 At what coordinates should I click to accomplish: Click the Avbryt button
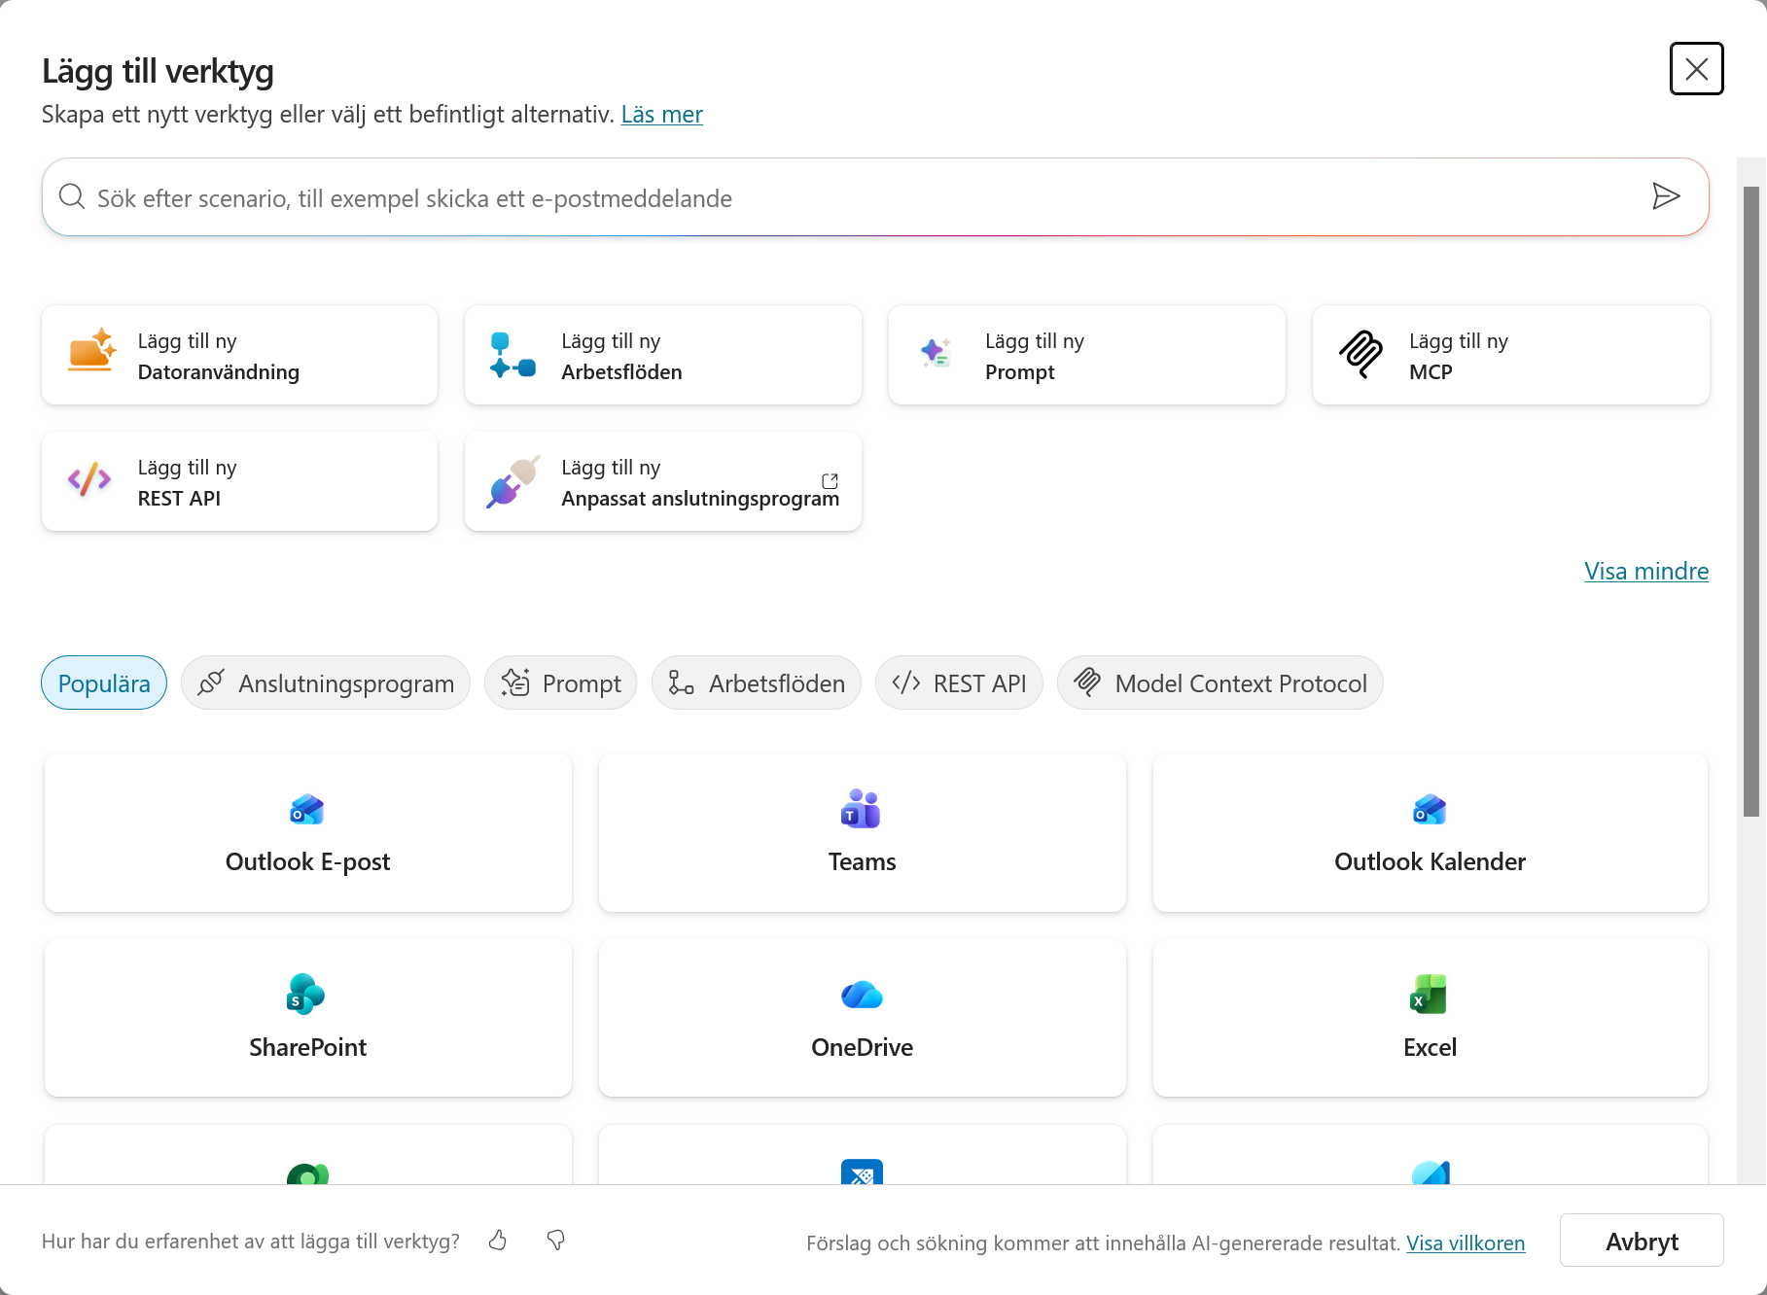(x=1642, y=1241)
